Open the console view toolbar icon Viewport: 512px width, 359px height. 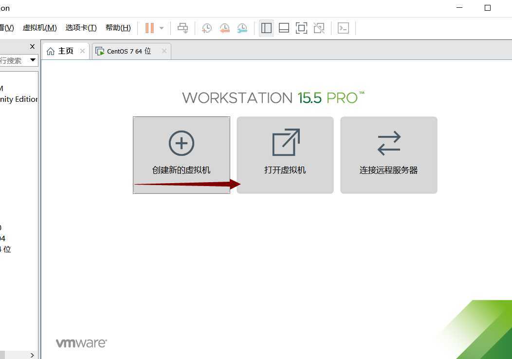point(343,28)
